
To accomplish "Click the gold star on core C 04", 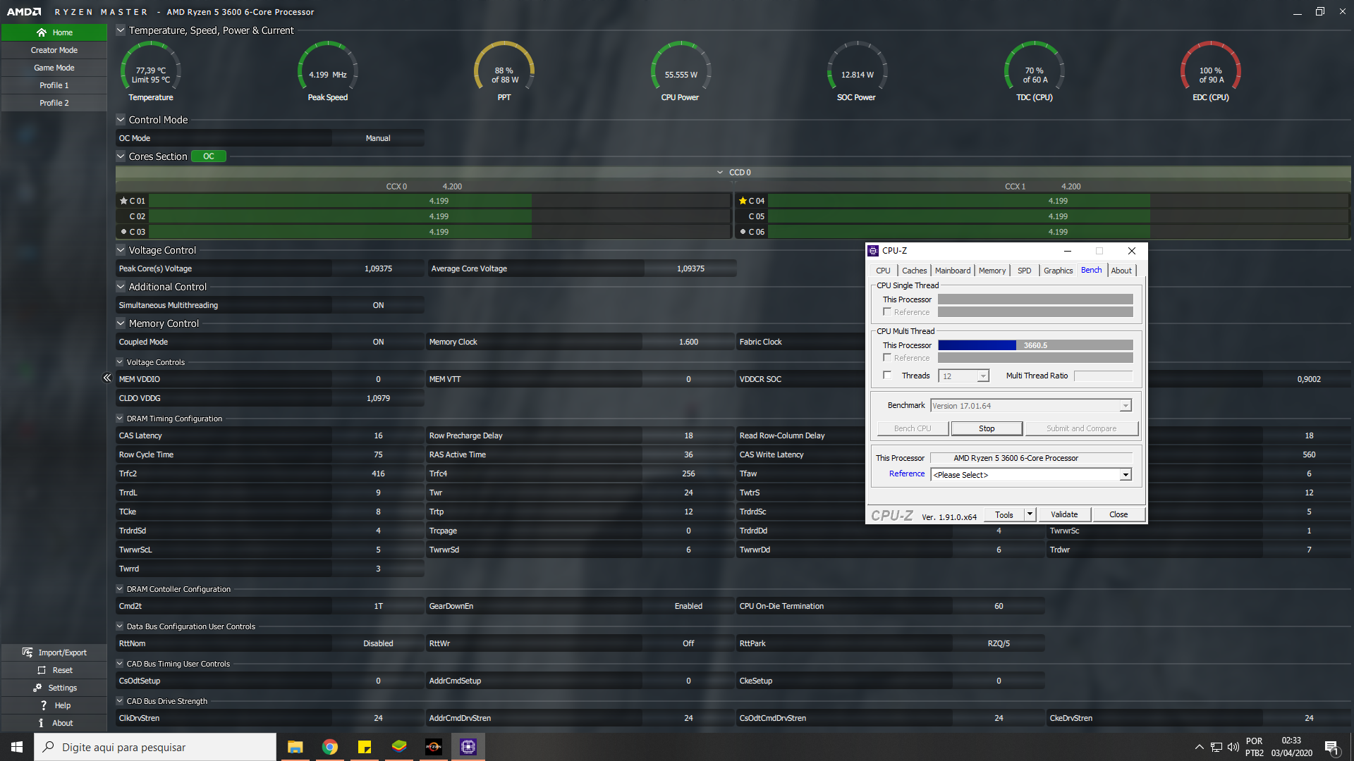I will coord(743,201).
